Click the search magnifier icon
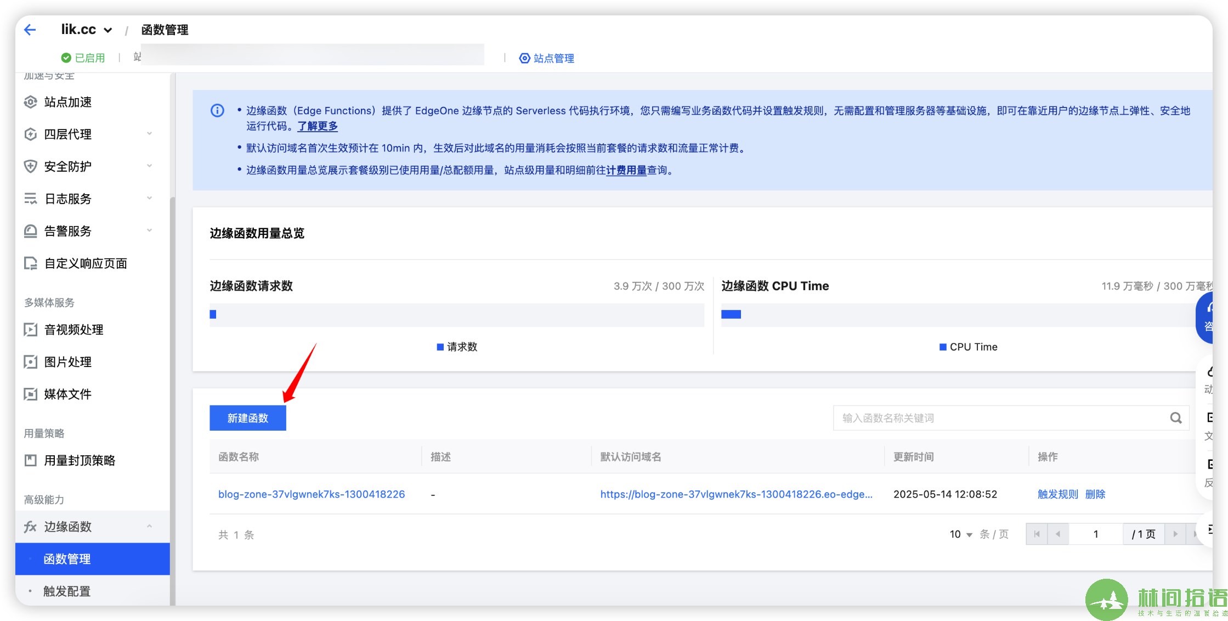This screenshot has height=621, width=1228. 1175,418
